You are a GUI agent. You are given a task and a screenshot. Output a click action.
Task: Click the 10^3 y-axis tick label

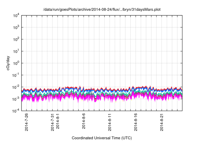click(x=16, y=27)
